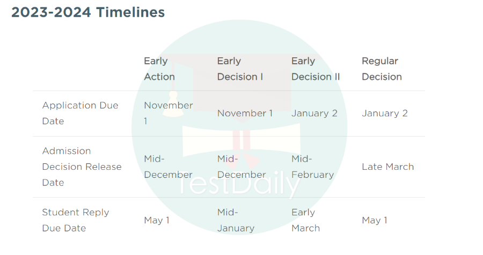This screenshot has width=483, height=255.
Task: Click the 2023-2024 Timelines heading
Action: pos(88,12)
